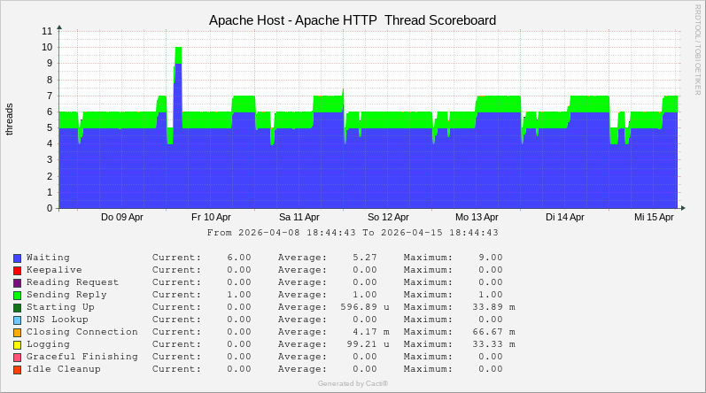Click the green Sending Reply legend swatch

tap(17, 295)
